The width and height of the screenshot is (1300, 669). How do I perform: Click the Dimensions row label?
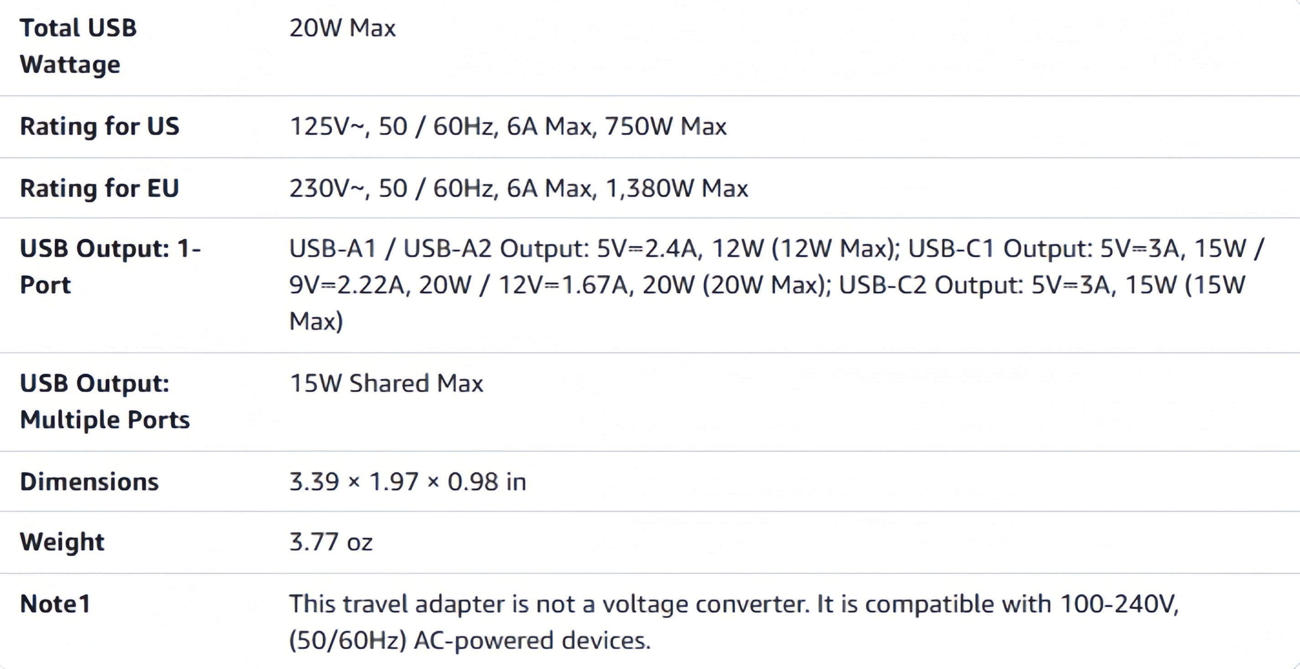point(89,481)
